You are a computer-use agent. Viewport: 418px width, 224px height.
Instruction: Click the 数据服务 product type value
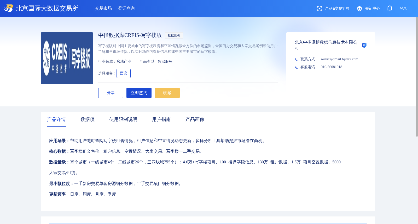[x=165, y=62]
